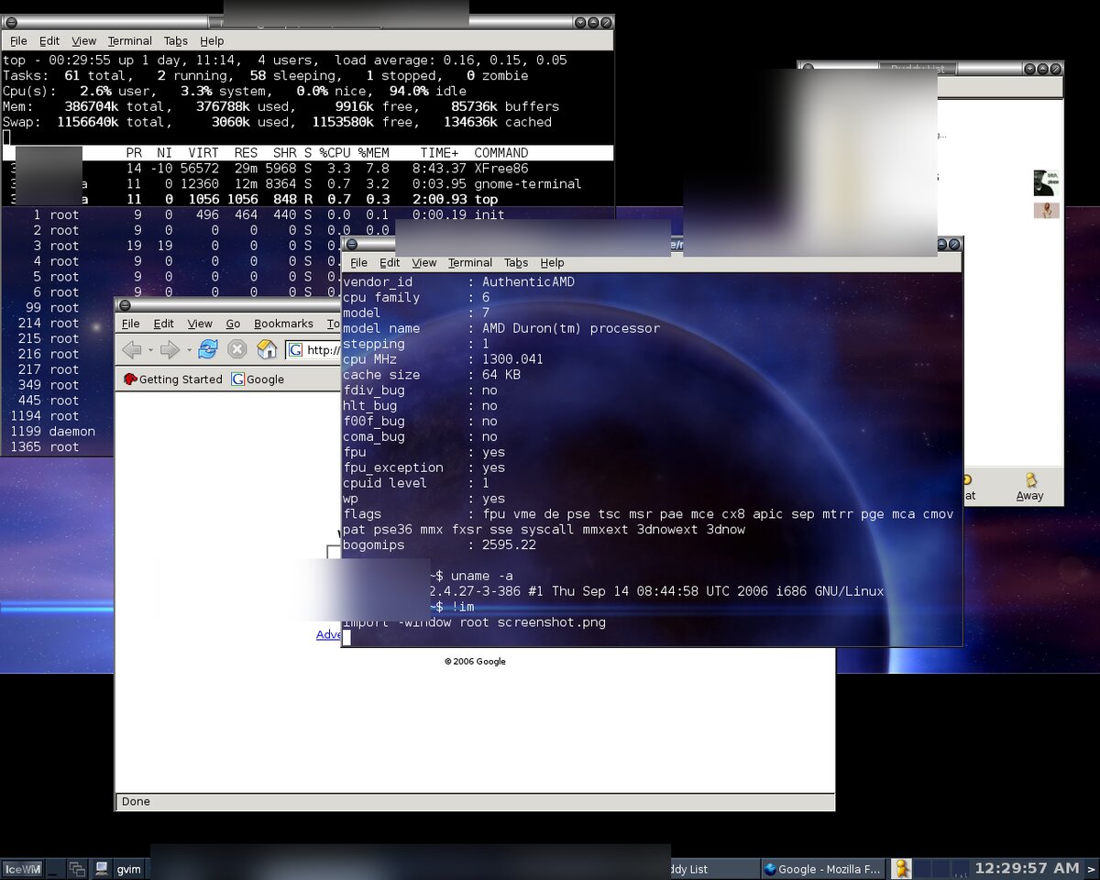
Task: Click the second buddy avatar thumbnail
Action: point(1047,211)
